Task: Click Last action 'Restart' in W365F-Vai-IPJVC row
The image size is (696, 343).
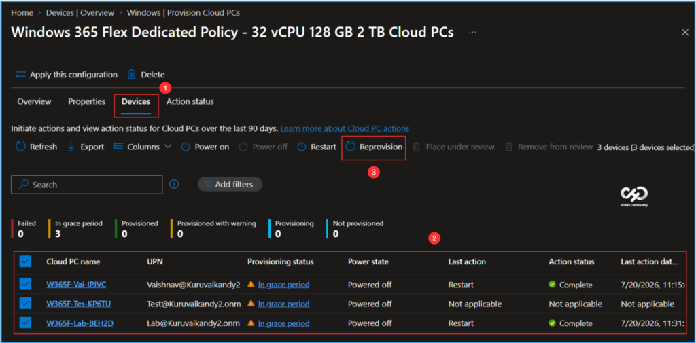Action: pyautogui.click(x=461, y=285)
